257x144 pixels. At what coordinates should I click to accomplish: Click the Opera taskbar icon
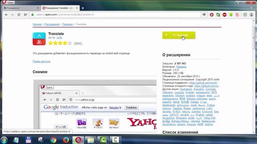(x=78, y=140)
